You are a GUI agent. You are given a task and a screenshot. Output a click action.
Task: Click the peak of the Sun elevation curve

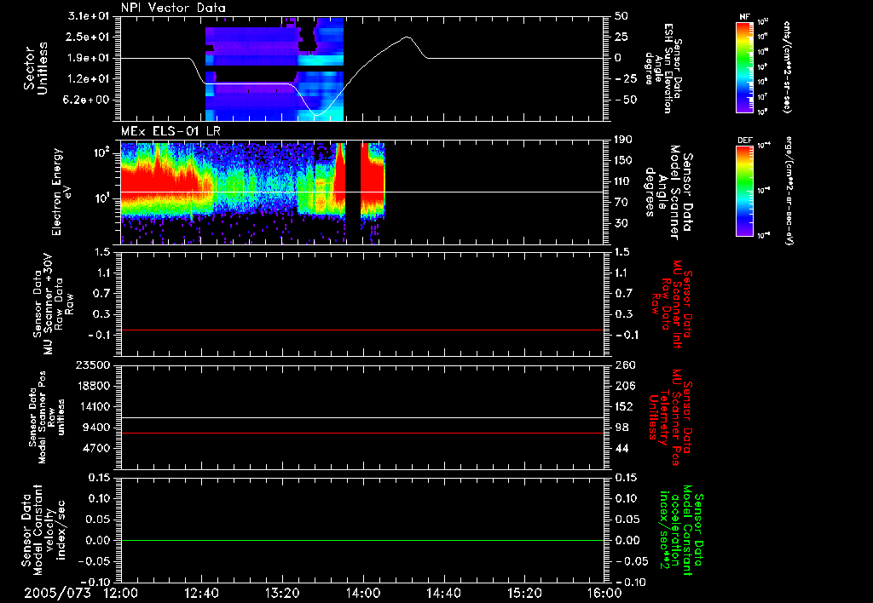point(407,37)
